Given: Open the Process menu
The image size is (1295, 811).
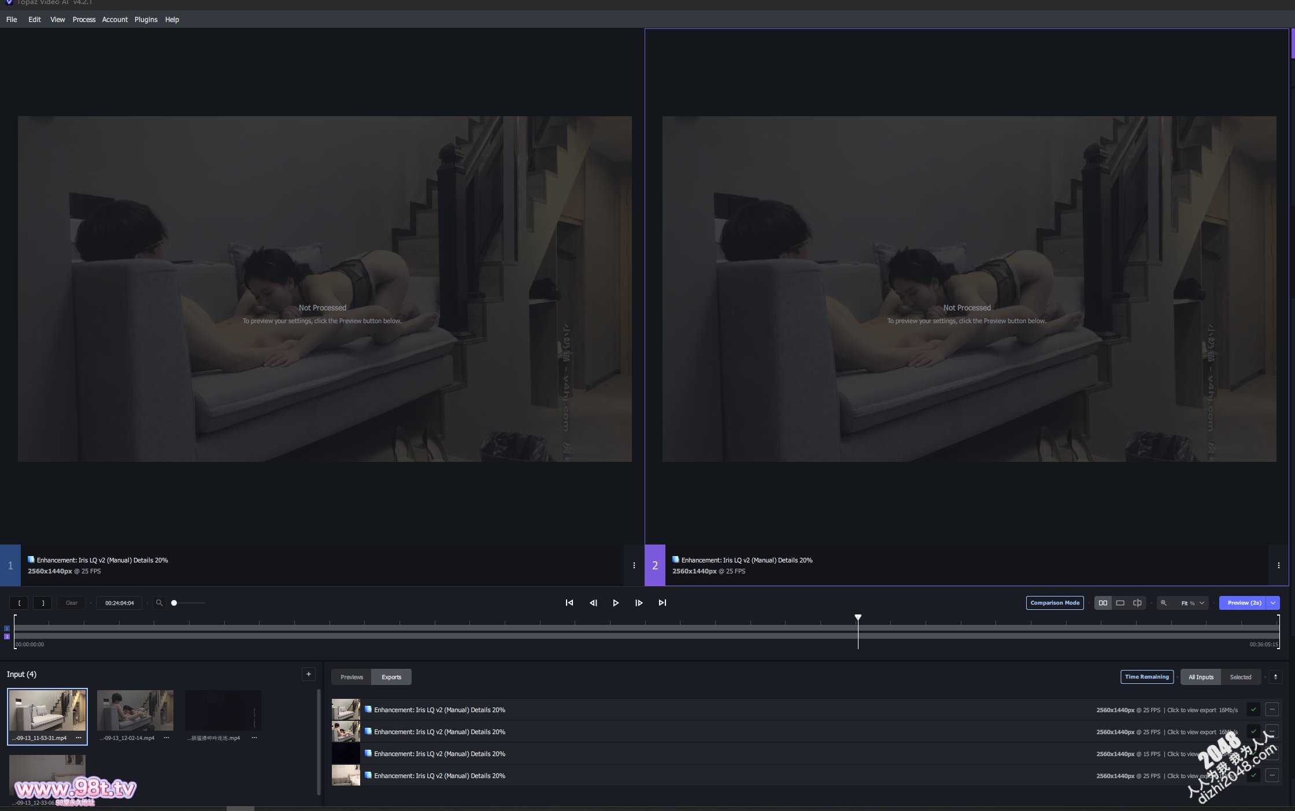Looking at the screenshot, I should (84, 20).
